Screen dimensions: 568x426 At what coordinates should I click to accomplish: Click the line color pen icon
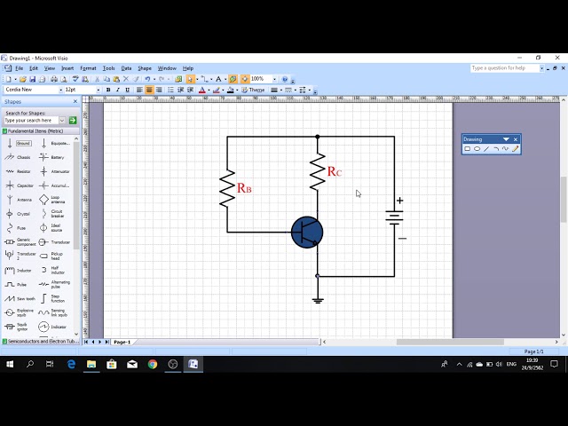[217, 90]
